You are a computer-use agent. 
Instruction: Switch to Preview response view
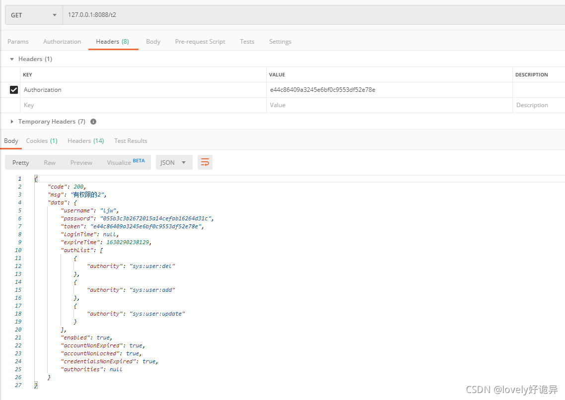click(81, 163)
